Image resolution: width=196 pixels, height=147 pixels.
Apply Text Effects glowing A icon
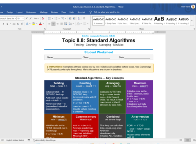pyautogui.click(x=27, y=24)
